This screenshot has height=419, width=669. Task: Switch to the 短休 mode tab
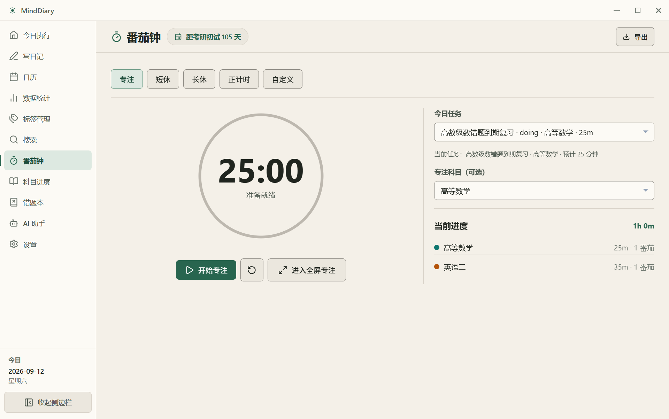tap(163, 79)
